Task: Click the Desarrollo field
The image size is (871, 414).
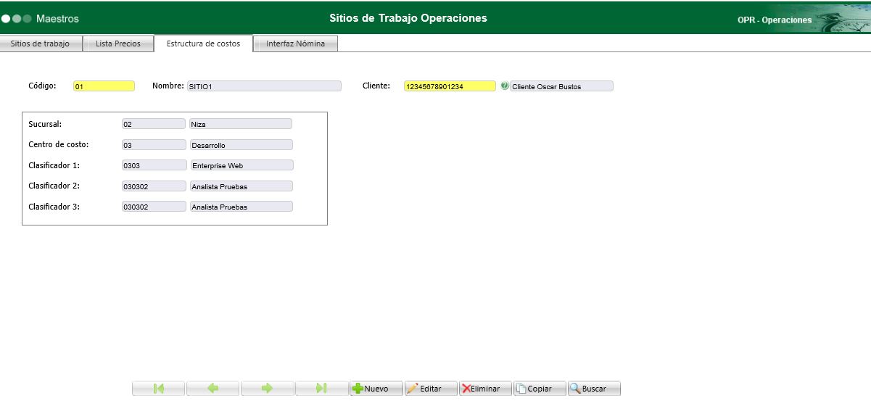Action: pos(242,145)
